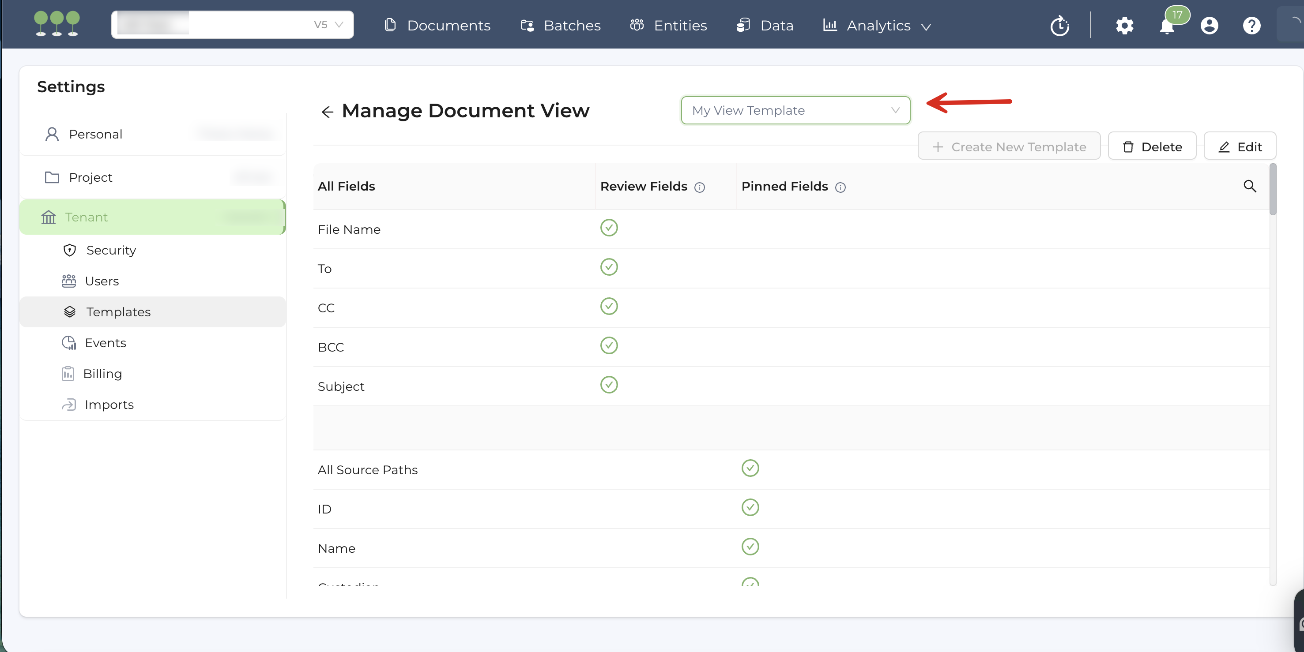Open the notifications bell

tap(1167, 26)
